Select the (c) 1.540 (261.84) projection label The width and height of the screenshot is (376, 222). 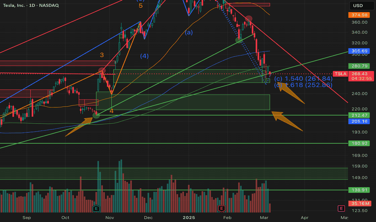[x=303, y=79]
